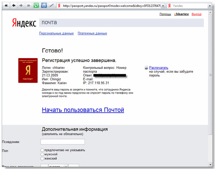Go forward with the right arrow button

21,6
